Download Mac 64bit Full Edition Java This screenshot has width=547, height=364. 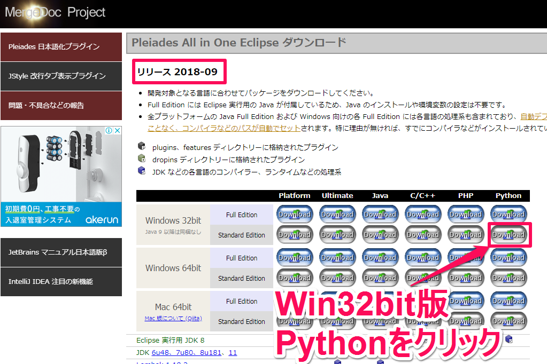[x=380, y=300]
